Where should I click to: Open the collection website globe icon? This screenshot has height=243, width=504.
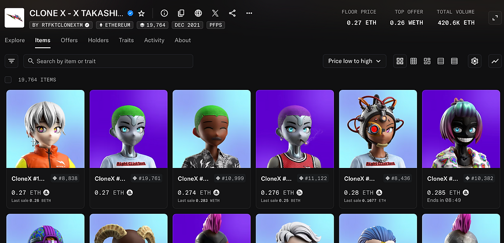click(x=199, y=13)
